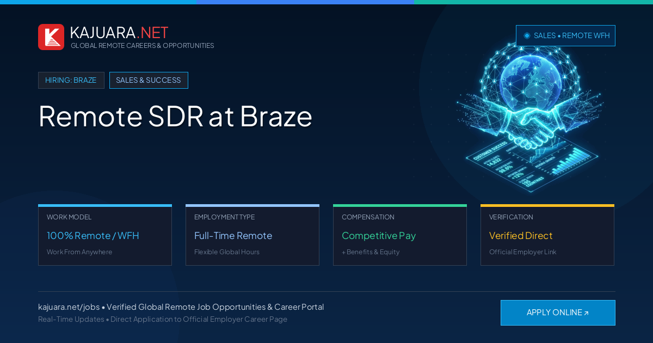
Task: Click the 'Work From Anywhere' caption
Action: click(79, 252)
